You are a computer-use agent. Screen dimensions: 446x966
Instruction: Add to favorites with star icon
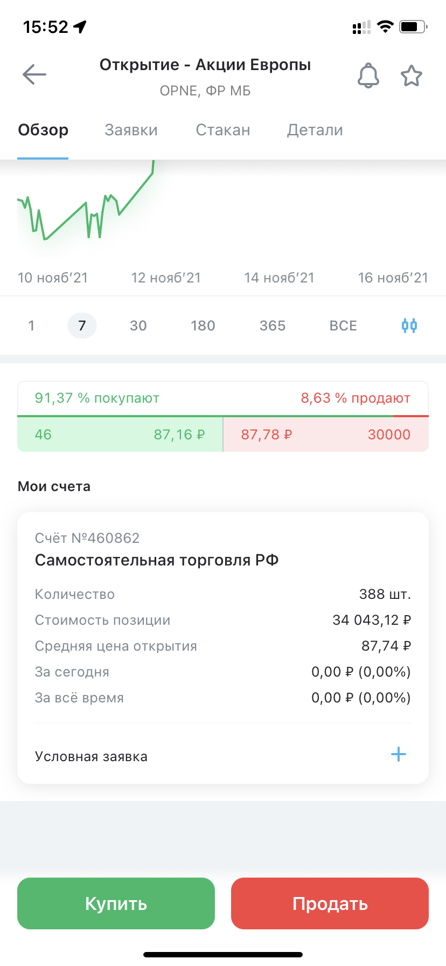pyautogui.click(x=412, y=75)
